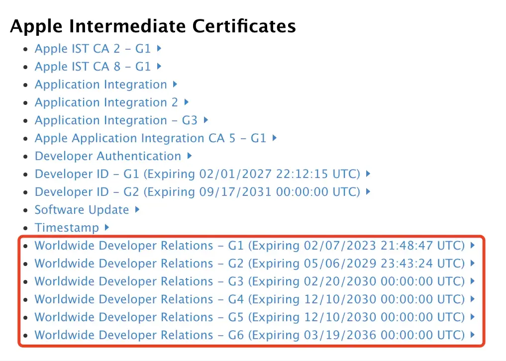Click arrow icon after Developer ID – G1
Viewport: 506px width, 361px height.
[x=368, y=174]
